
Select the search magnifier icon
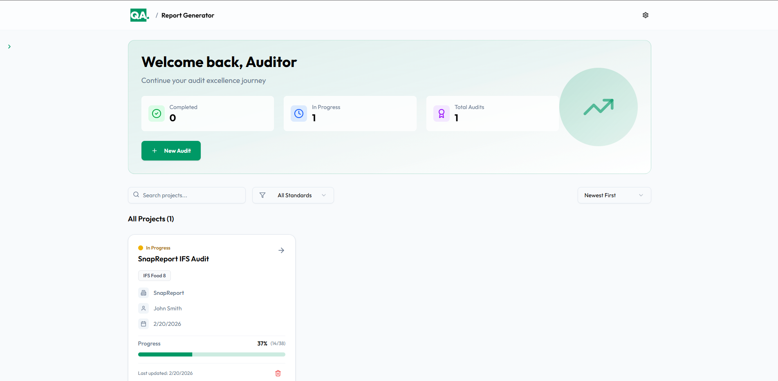(136, 195)
